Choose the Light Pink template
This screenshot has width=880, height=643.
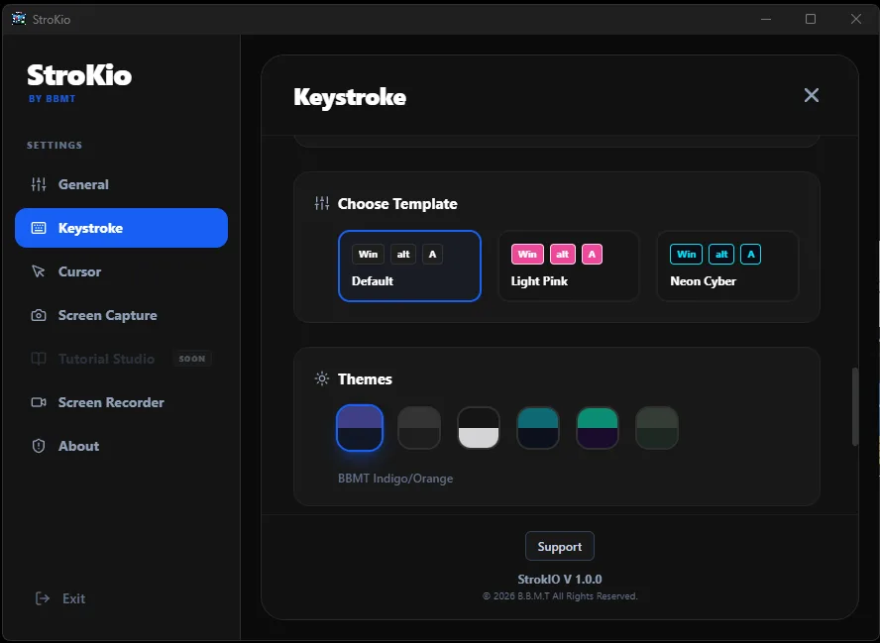coord(569,266)
